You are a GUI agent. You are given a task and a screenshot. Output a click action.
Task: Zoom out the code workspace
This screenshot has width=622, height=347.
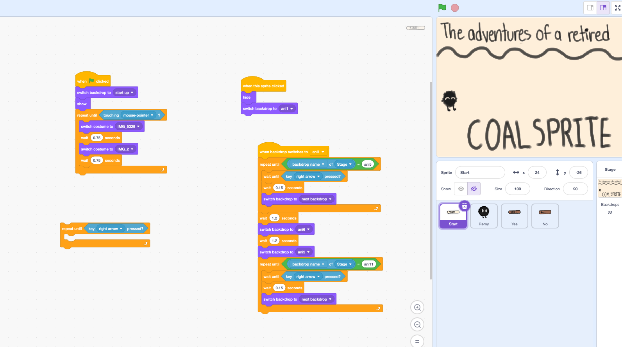[417, 324]
